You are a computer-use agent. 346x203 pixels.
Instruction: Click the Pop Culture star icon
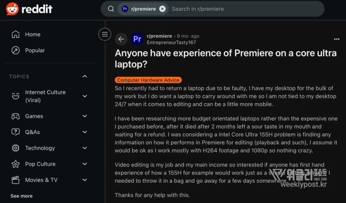(16, 164)
